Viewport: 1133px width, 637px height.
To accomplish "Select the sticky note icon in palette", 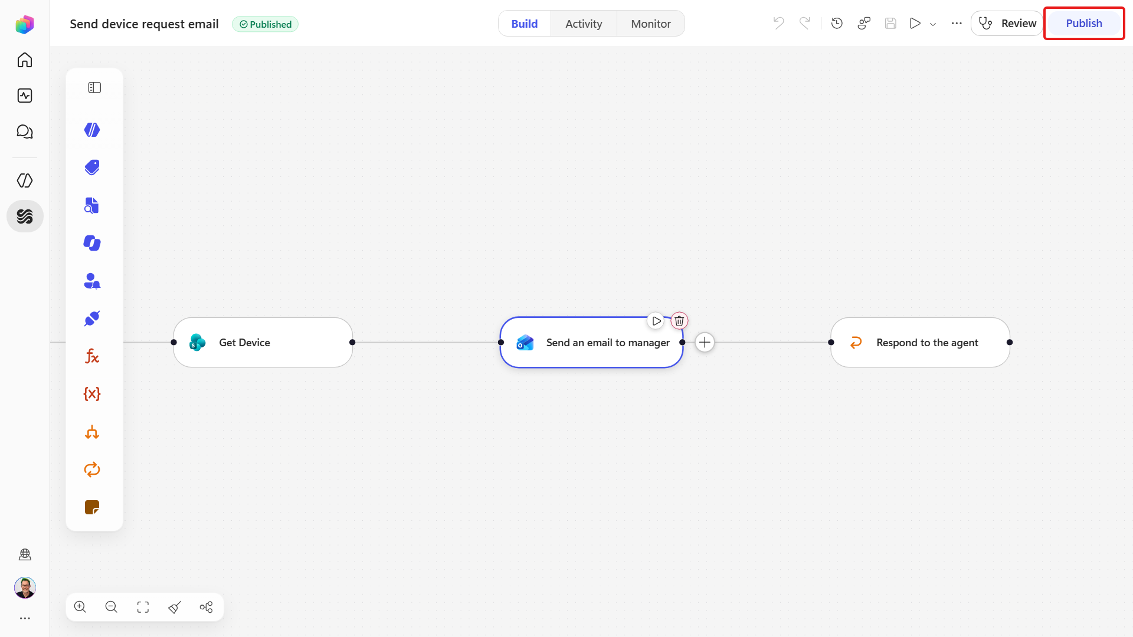I will 92,507.
